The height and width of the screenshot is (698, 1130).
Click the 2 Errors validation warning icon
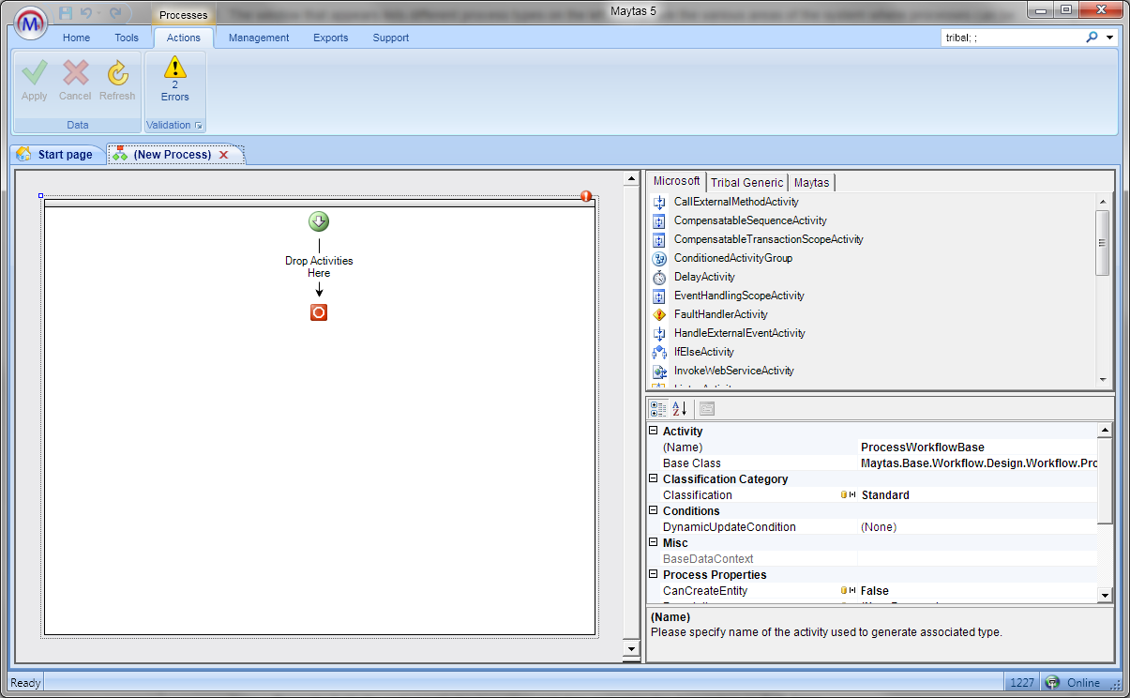(x=174, y=68)
